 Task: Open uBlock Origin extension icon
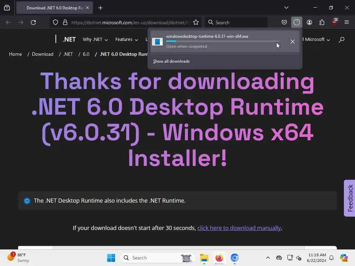pyautogui.click(x=335, y=22)
